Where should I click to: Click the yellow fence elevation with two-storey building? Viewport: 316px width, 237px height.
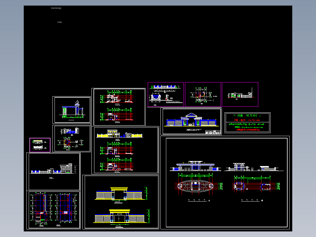[120, 134]
